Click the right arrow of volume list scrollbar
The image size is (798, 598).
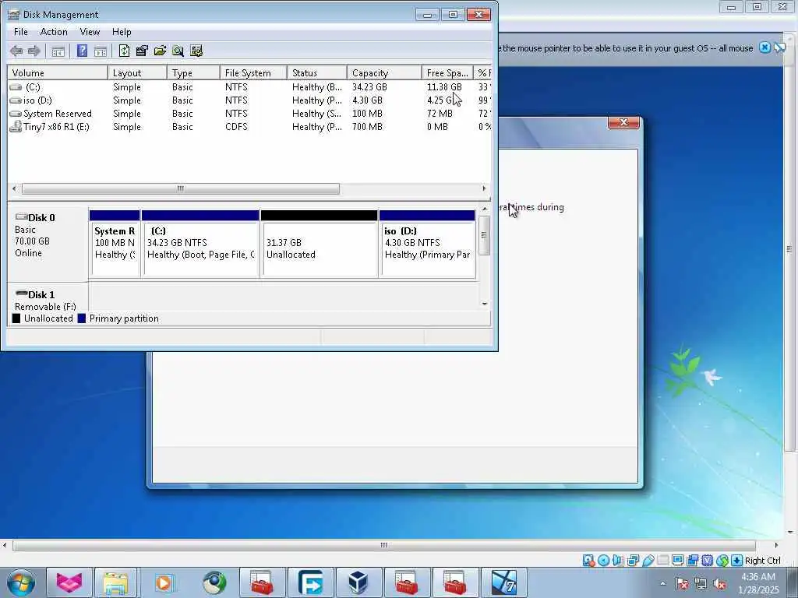[x=484, y=188]
